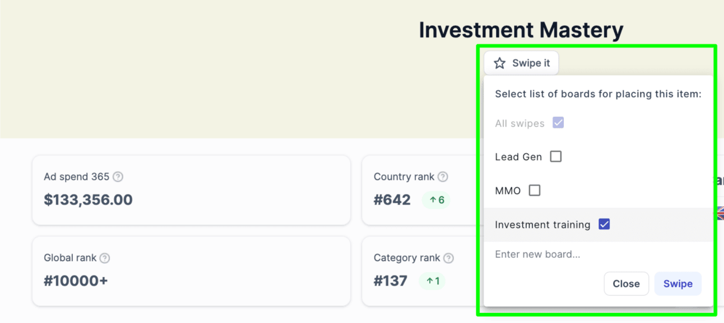Viewport: 724px width, 323px height.
Task: Click the $133,356.00 ad spend value
Action: (x=88, y=200)
